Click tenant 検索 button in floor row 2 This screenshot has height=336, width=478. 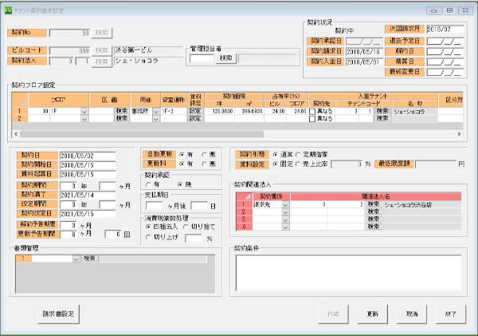[382, 118]
